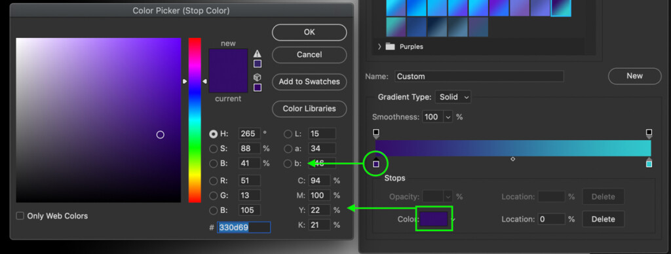Click the not-web-safe cube icon

(257, 77)
